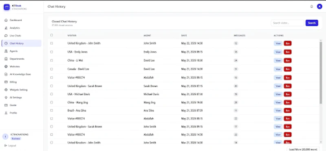Open the user avatar in top bar

[x=319, y=6]
